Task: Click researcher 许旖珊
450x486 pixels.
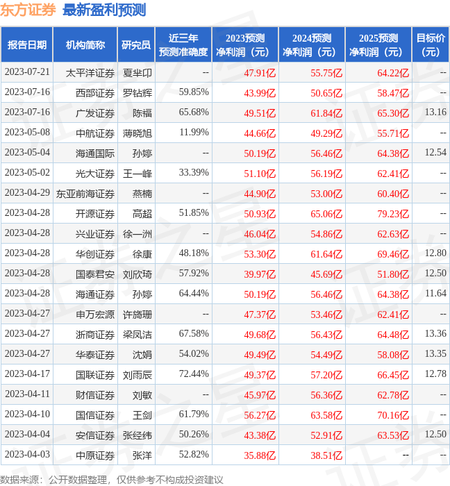Action: click(137, 315)
